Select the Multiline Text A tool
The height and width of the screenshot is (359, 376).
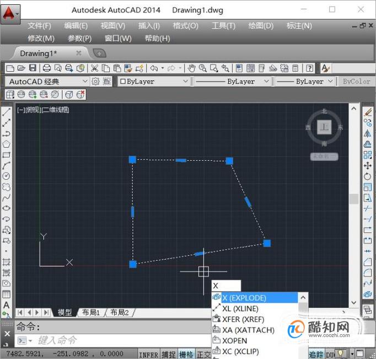point(6,305)
